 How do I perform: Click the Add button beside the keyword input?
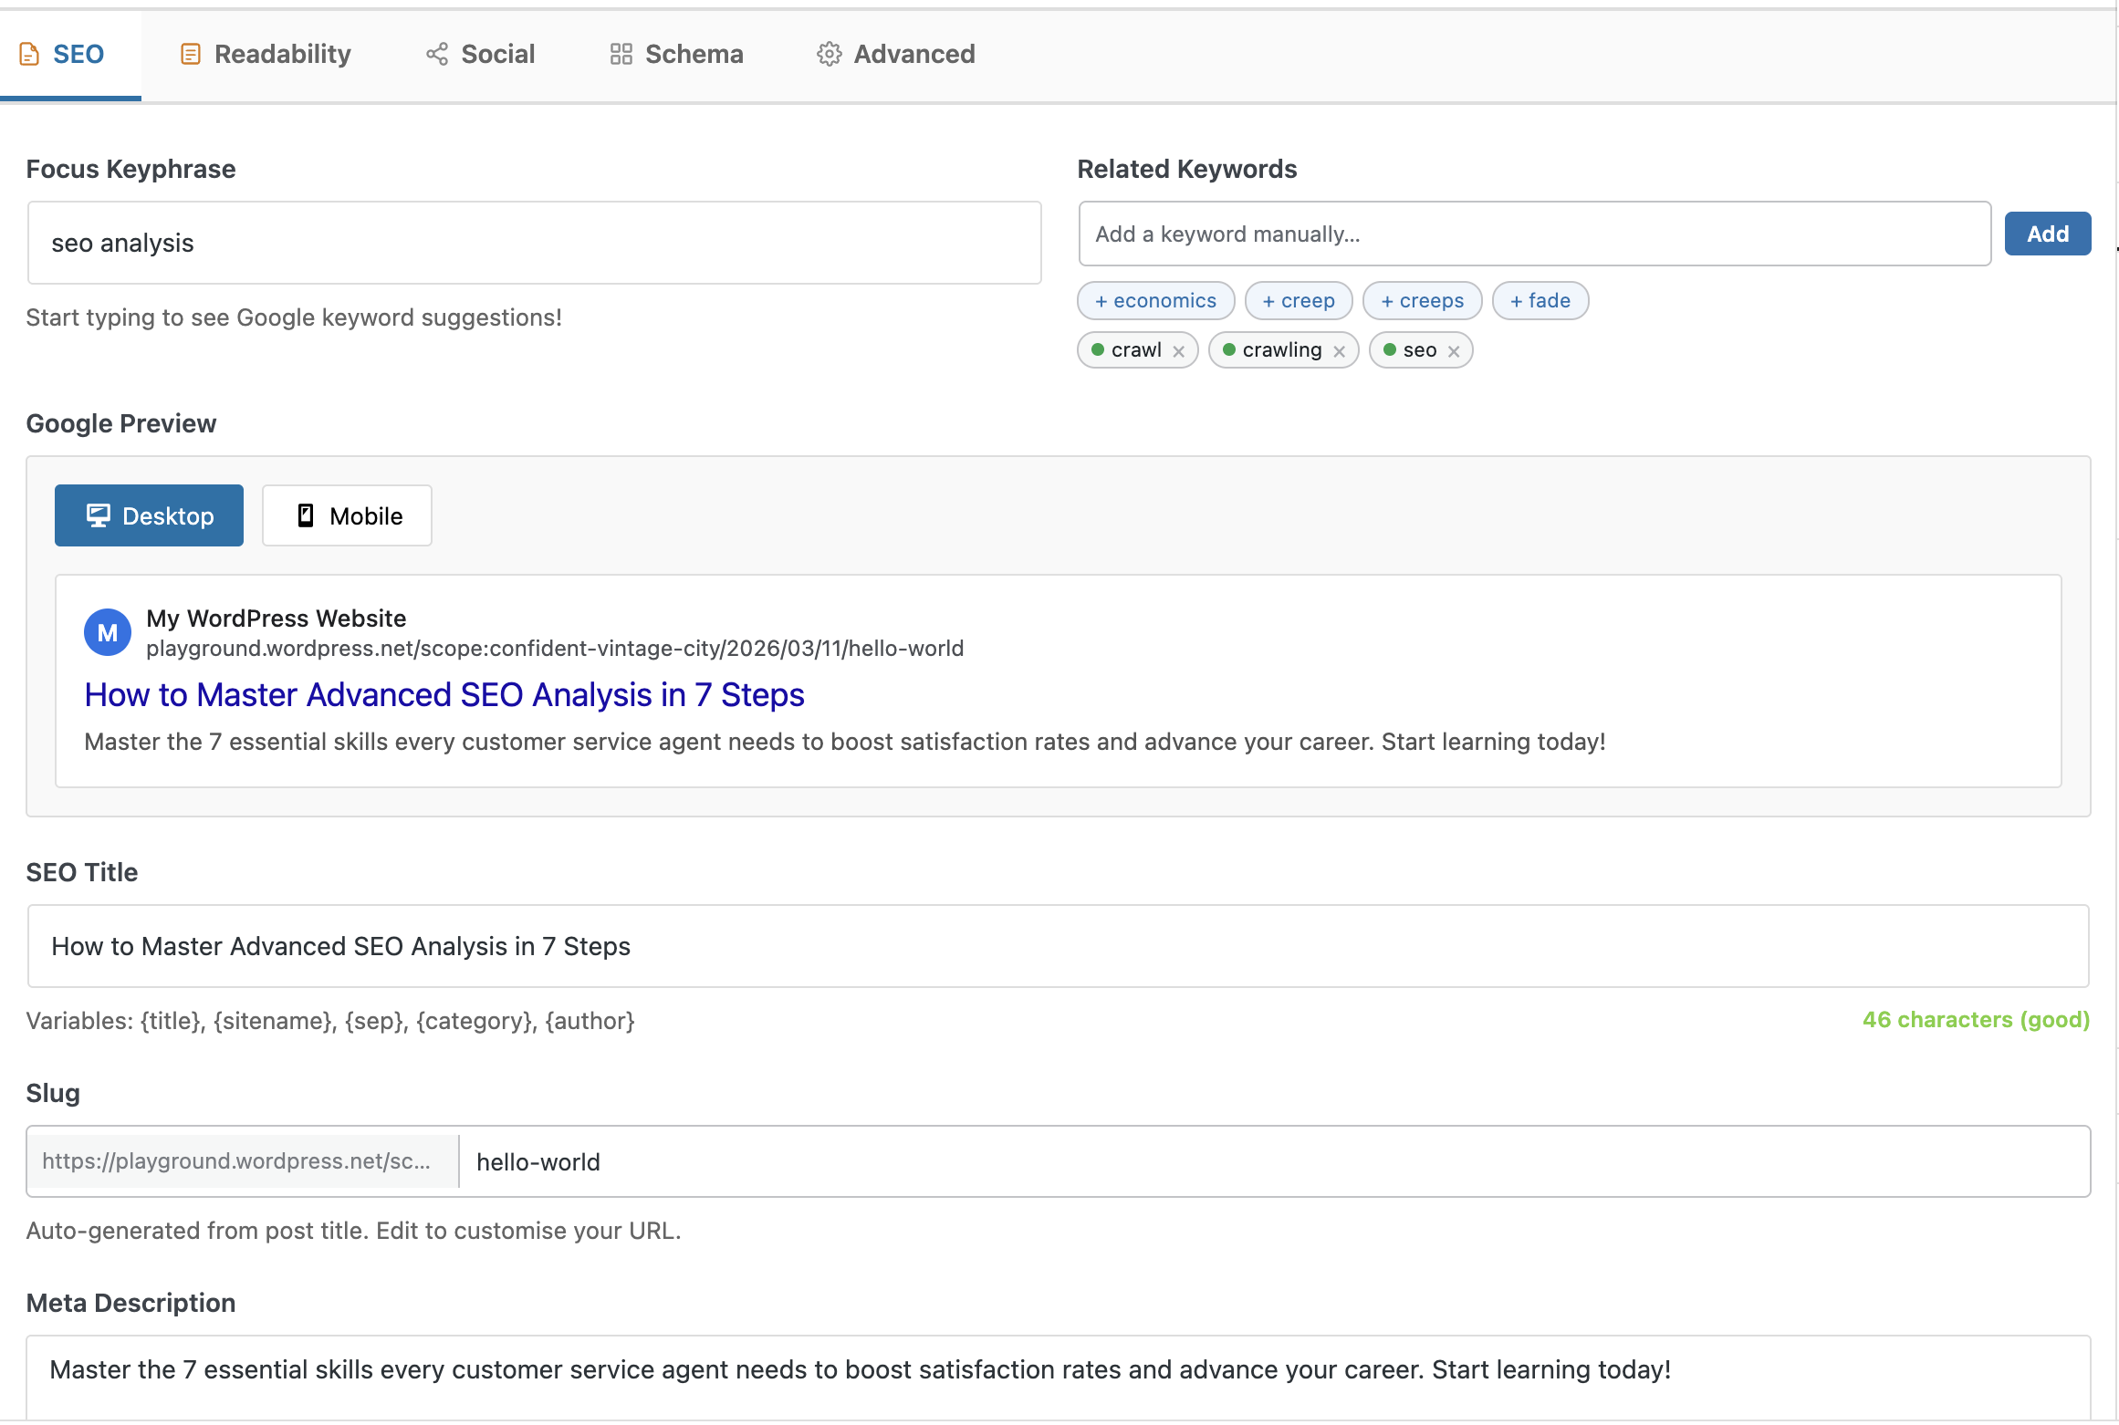tap(2048, 233)
